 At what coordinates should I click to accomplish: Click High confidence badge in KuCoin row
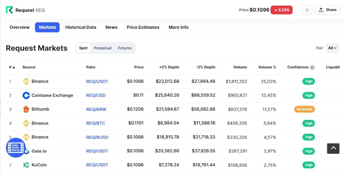(309, 165)
